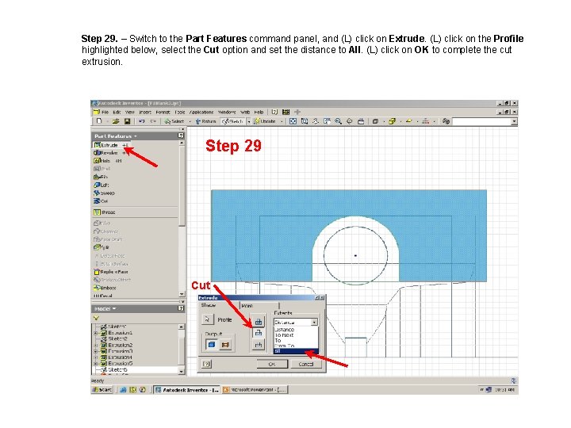The width and height of the screenshot is (571, 428).
Task: Open the Edit menu
Action: tap(117, 112)
